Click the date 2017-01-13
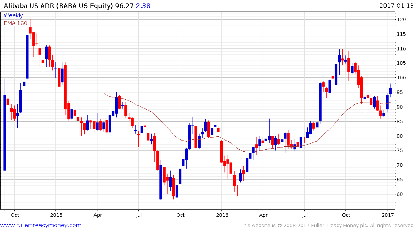Viewport: 414px width, 231px height. (x=396, y=5)
